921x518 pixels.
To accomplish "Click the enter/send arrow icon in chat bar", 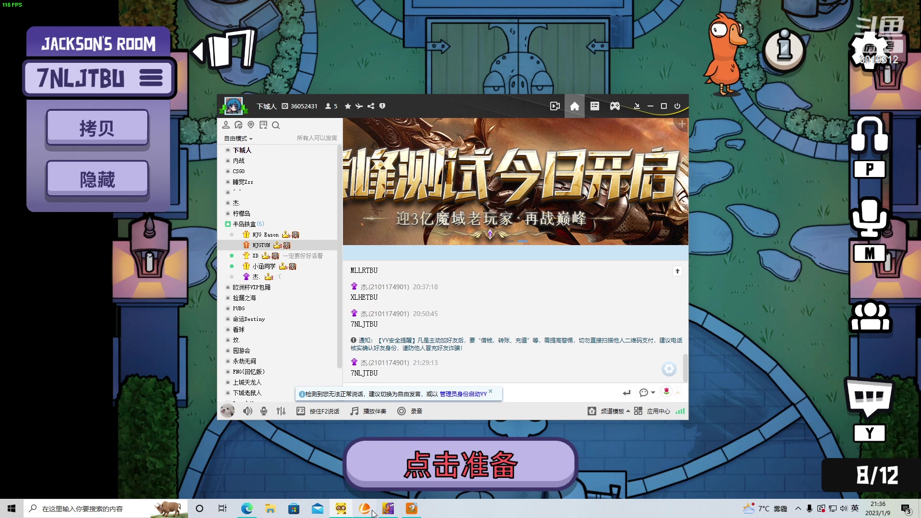I will (626, 393).
